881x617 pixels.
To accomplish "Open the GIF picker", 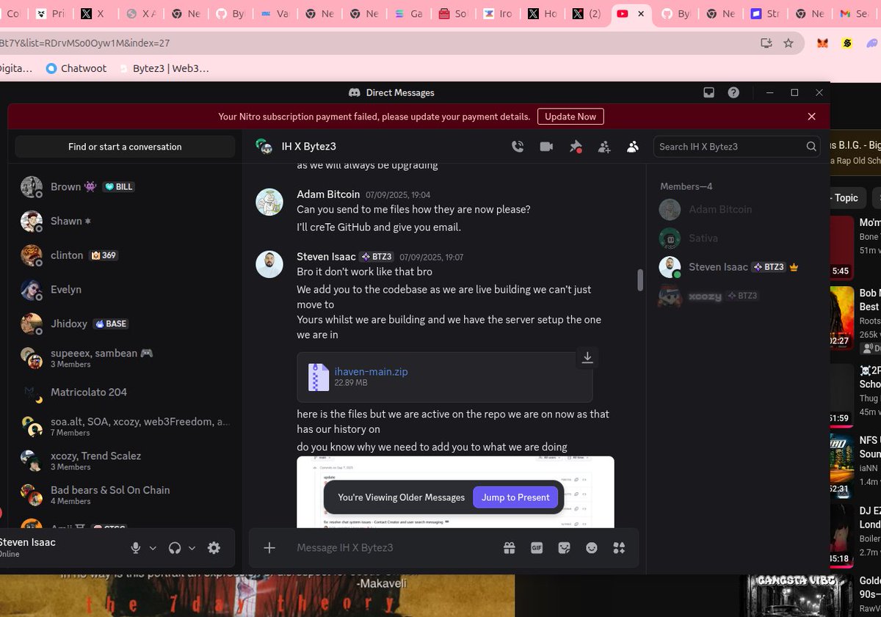I will [x=537, y=547].
